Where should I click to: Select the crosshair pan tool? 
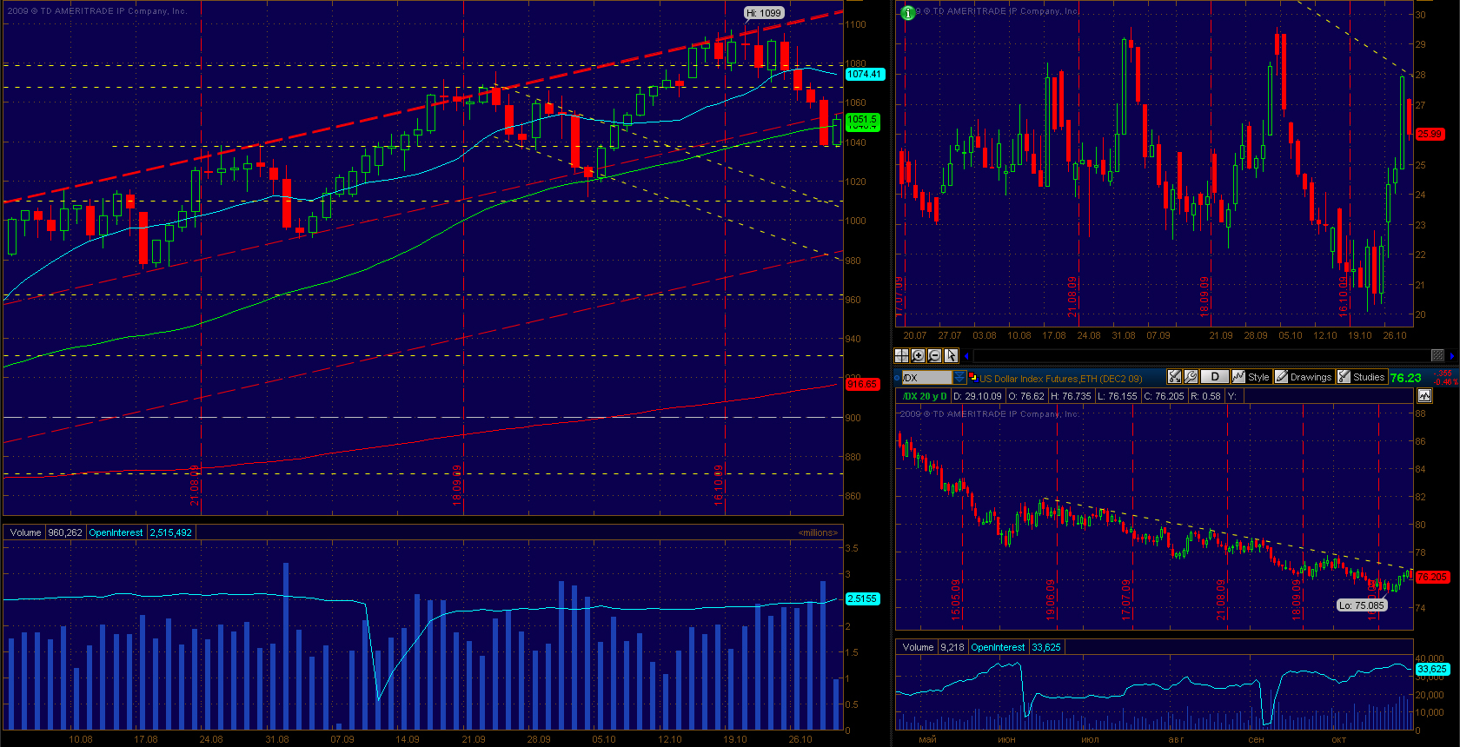coord(901,355)
